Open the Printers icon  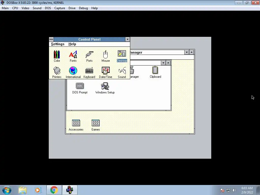[x=57, y=72]
